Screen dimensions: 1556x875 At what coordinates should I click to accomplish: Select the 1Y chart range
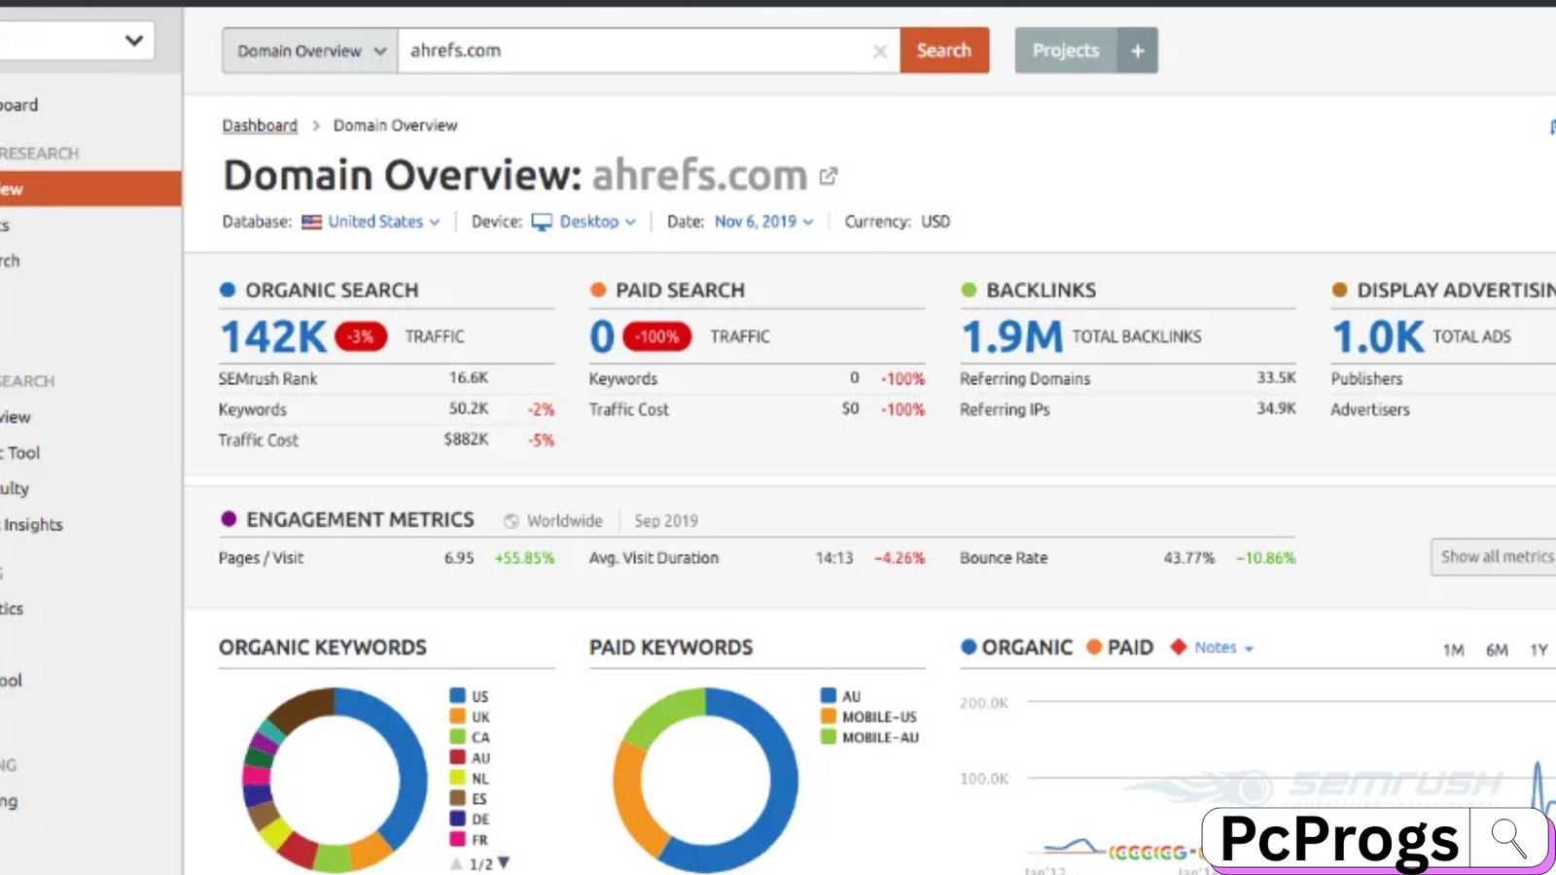[x=1538, y=649]
